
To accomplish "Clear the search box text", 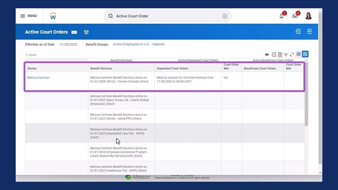I will [x=225, y=16].
